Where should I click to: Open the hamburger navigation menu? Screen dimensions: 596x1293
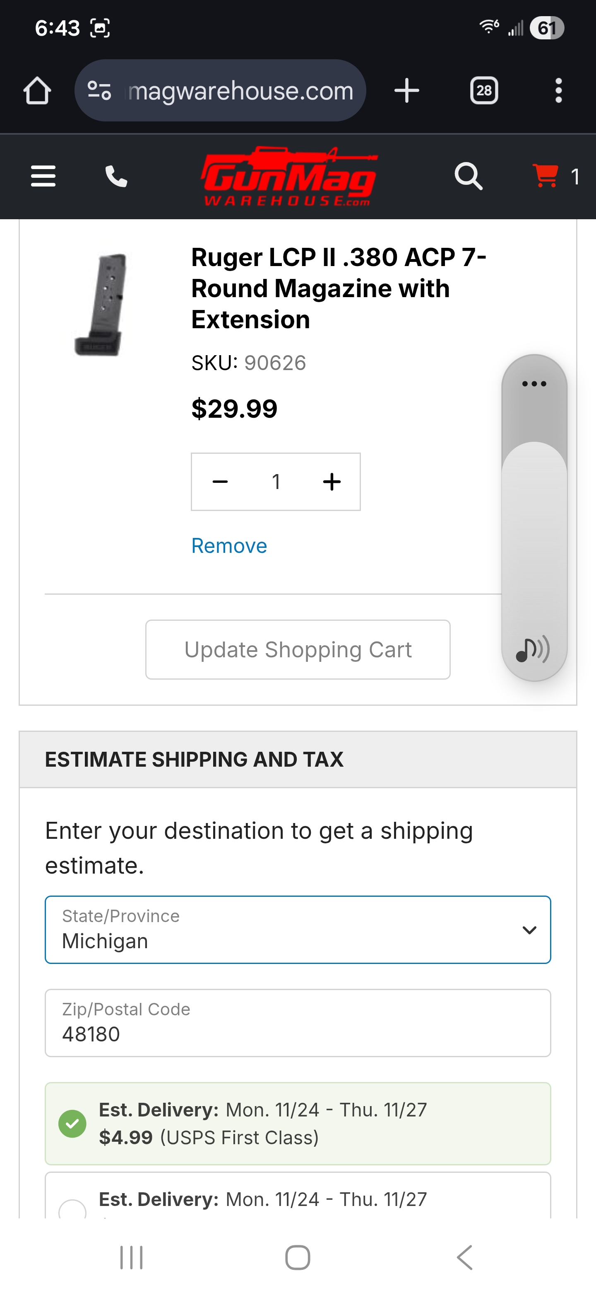point(43,176)
